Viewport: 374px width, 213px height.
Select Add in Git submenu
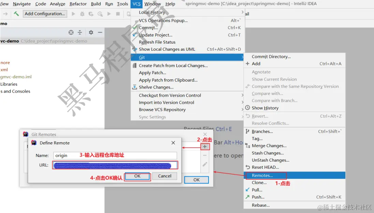point(295,64)
